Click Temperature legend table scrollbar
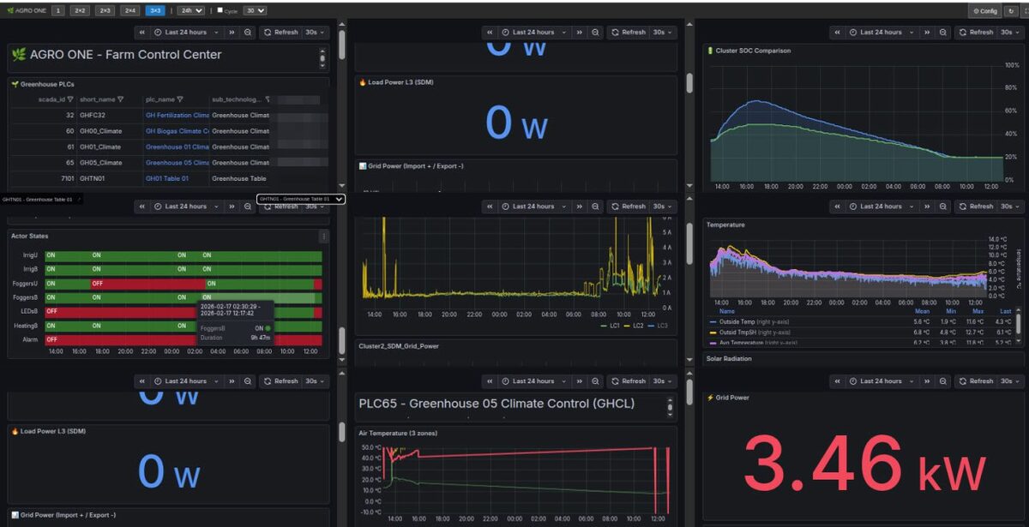The width and height of the screenshot is (1029, 527). (1019, 324)
